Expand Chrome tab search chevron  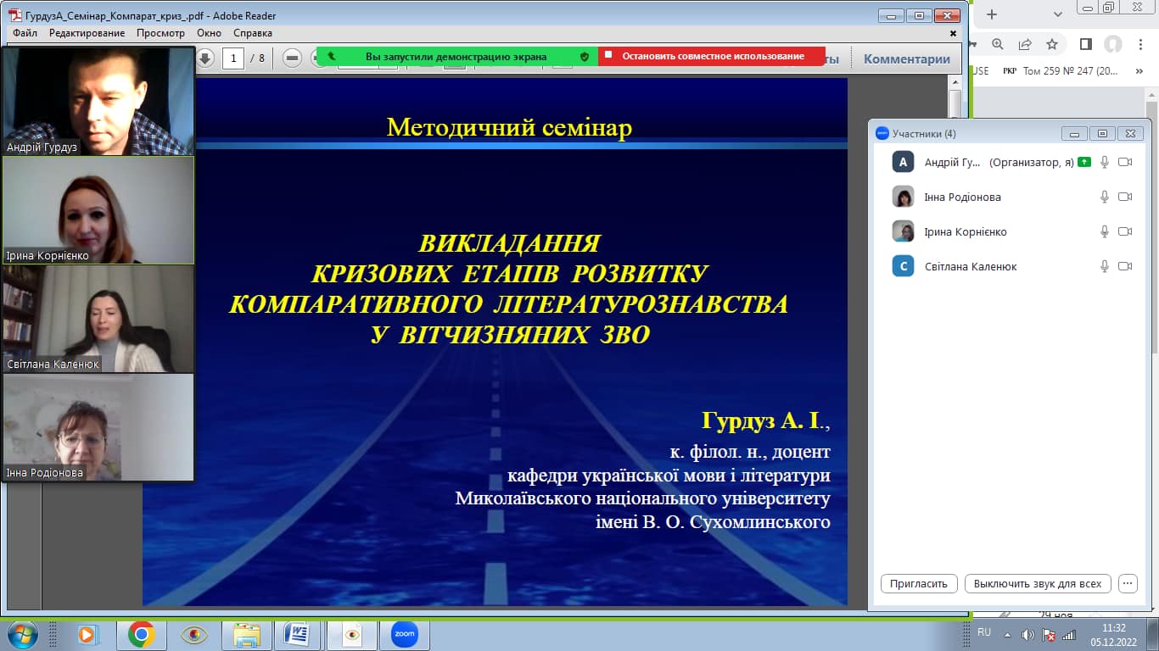[1058, 14]
